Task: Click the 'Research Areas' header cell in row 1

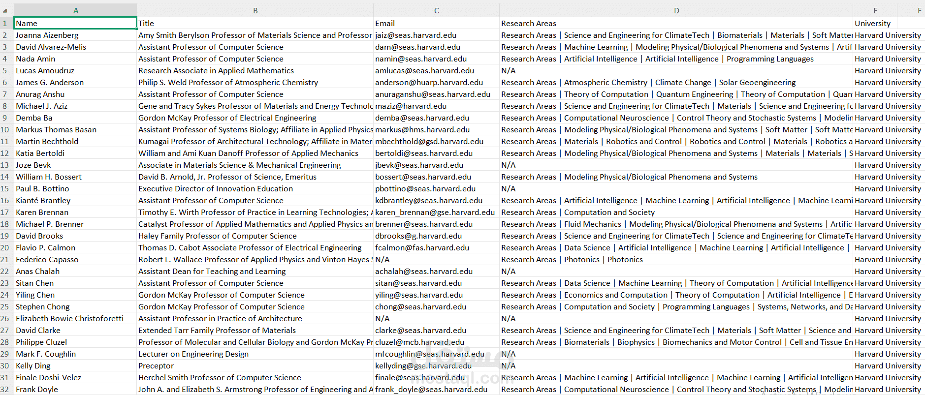Action: click(x=676, y=23)
